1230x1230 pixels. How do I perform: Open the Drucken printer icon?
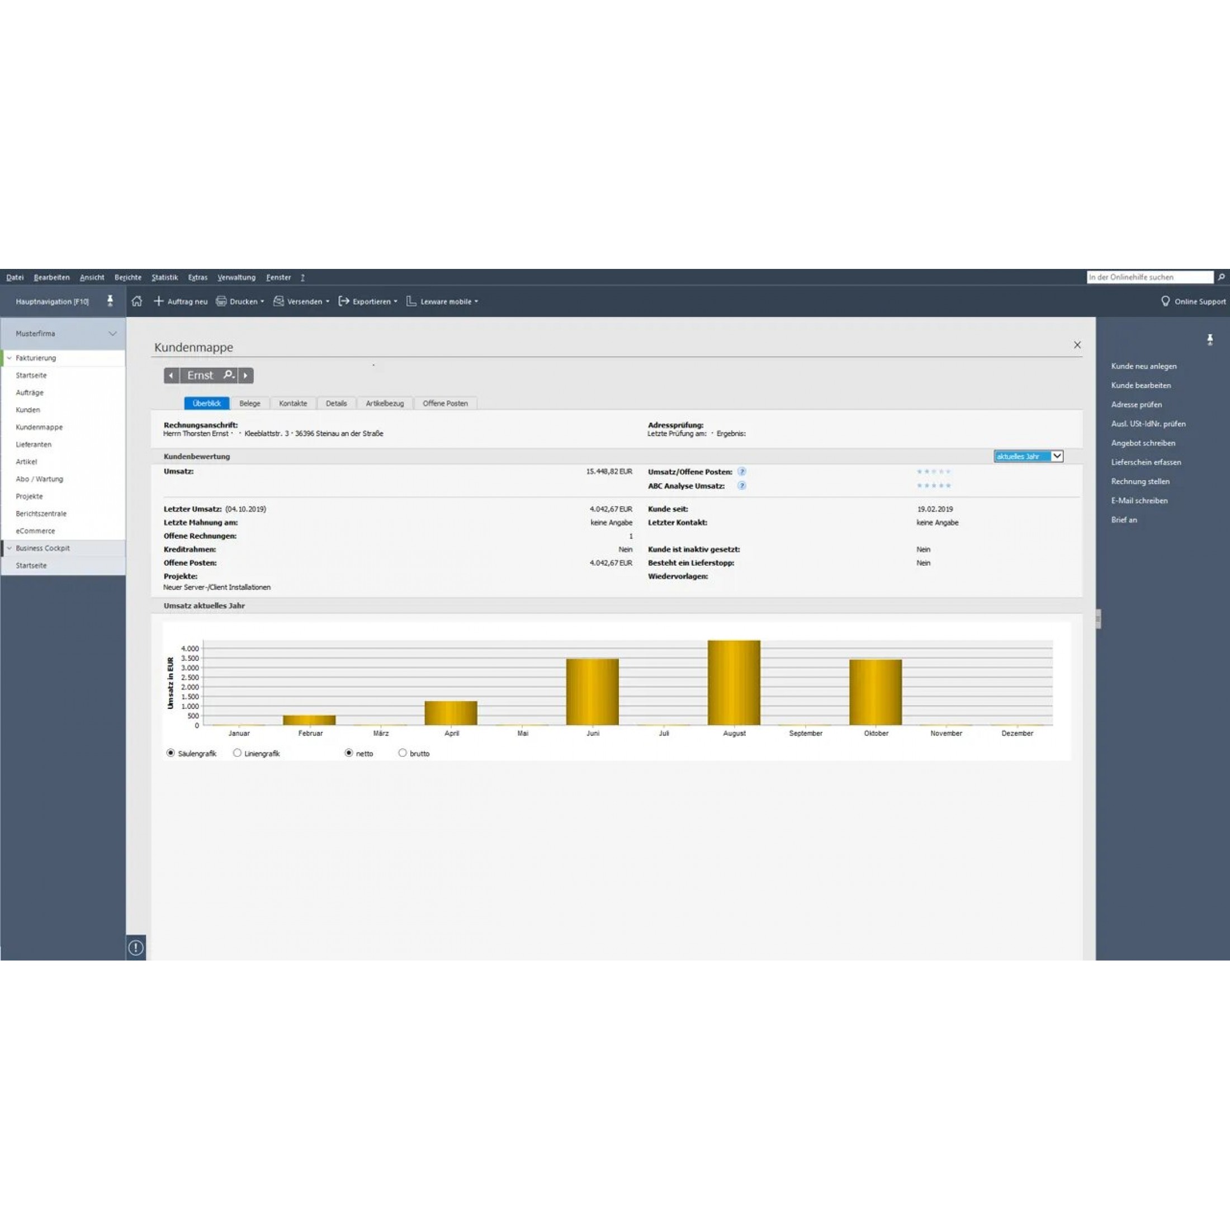coord(221,301)
